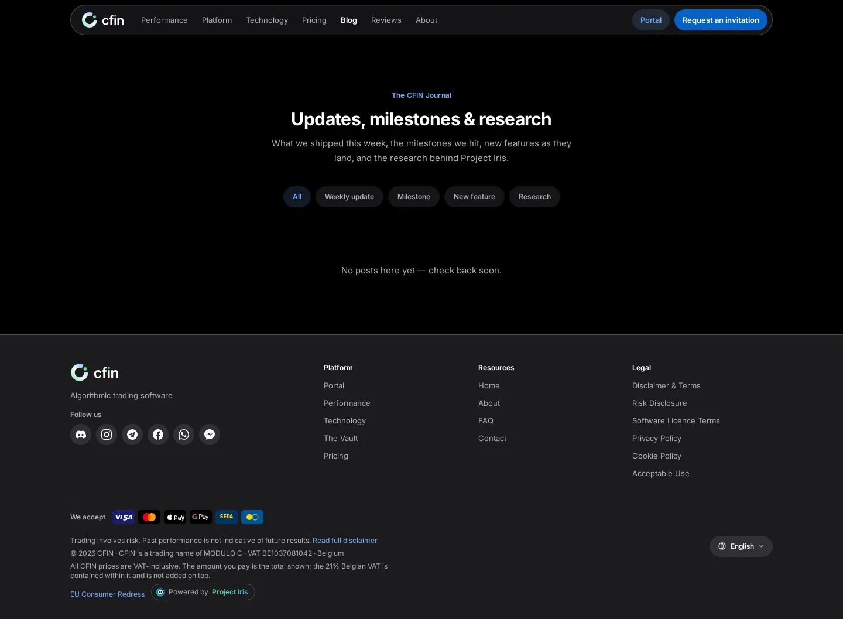Click the cfin logo in header
This screenshot has height=619, width=843.
103,20
